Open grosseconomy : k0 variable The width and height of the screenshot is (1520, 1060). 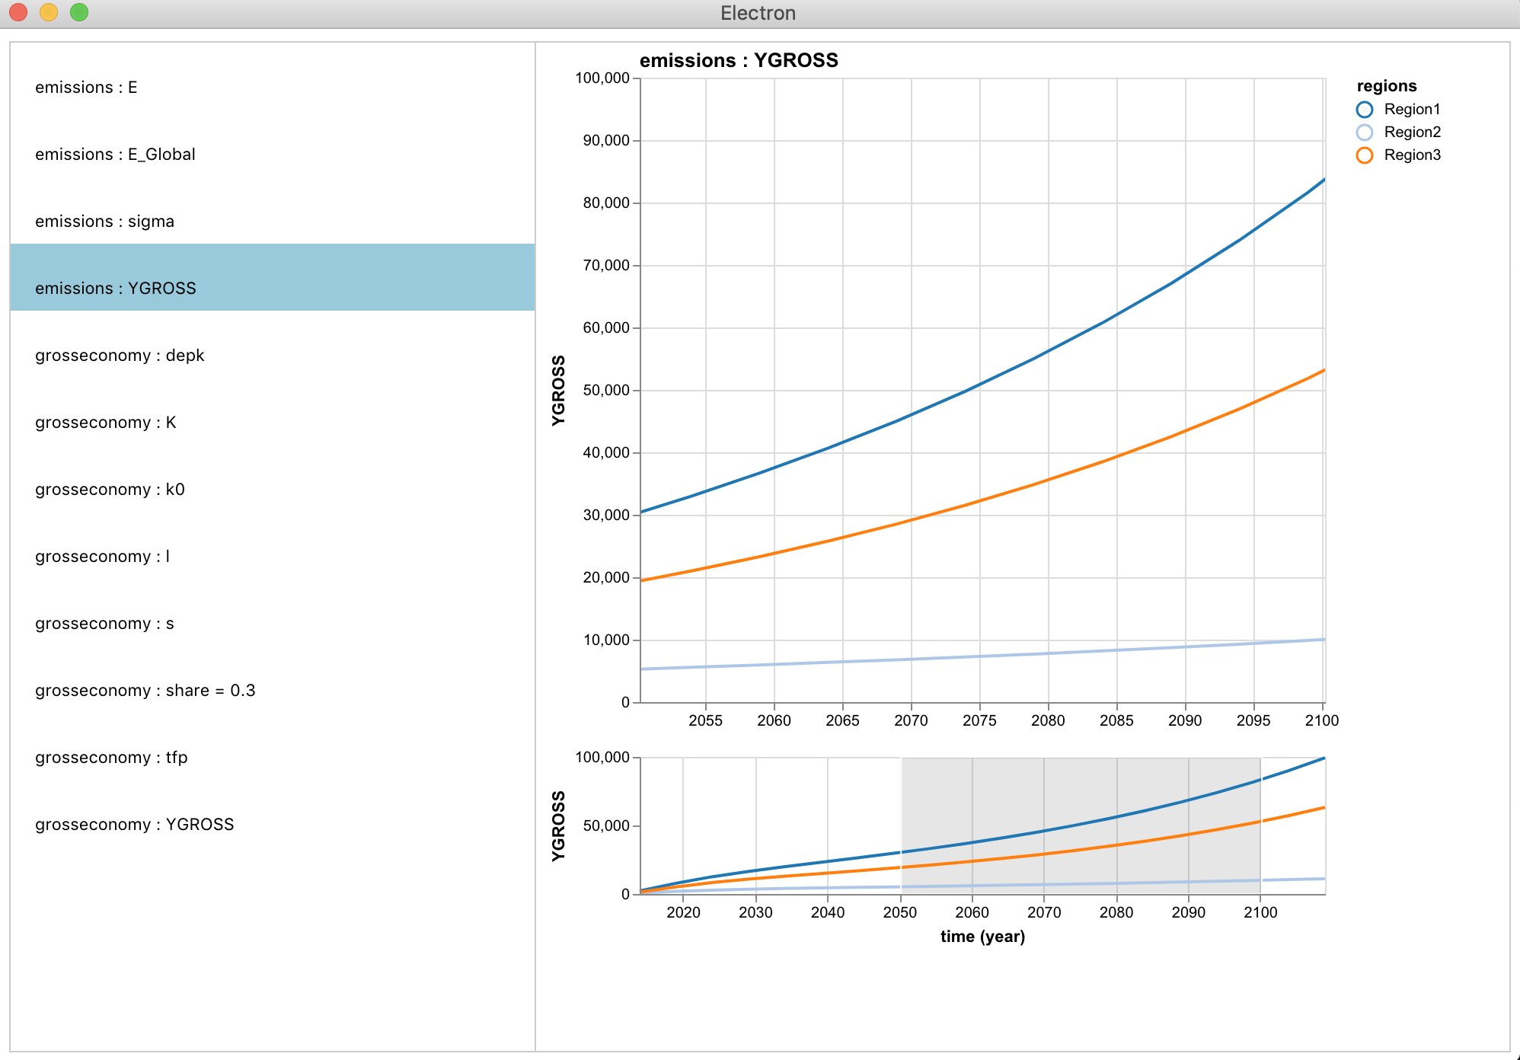click(110, 490)
